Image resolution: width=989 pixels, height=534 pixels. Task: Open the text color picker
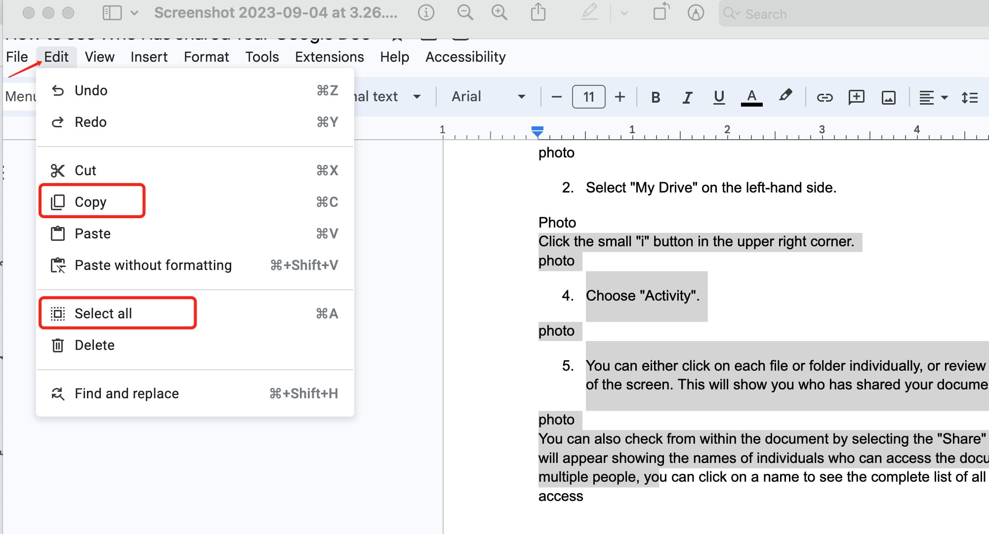(752, 97)
